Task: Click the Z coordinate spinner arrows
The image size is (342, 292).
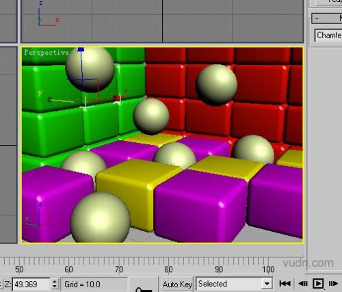Action: pyautogui.click(x=55, y=284)
